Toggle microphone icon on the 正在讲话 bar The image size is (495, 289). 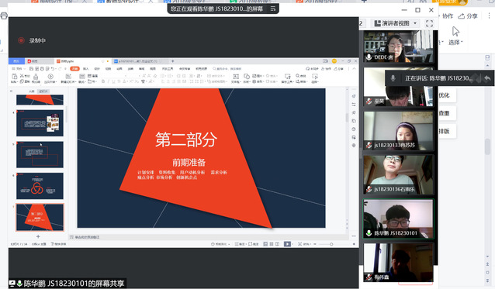tap(393, 77)
